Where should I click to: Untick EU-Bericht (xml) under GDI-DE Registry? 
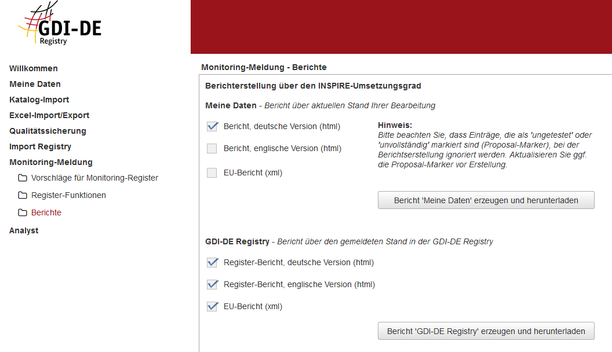[212, 306]
